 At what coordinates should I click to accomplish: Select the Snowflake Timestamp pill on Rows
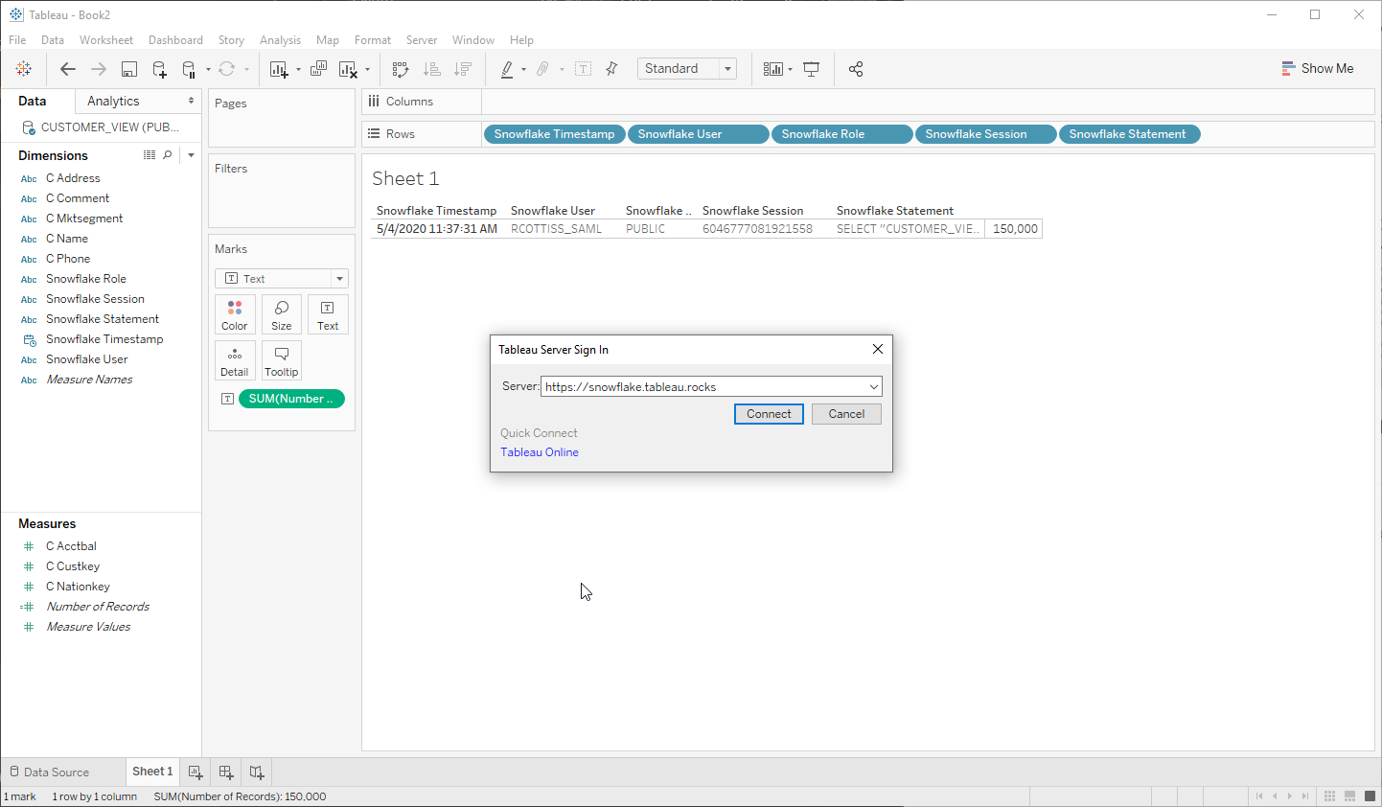(554, 134)
